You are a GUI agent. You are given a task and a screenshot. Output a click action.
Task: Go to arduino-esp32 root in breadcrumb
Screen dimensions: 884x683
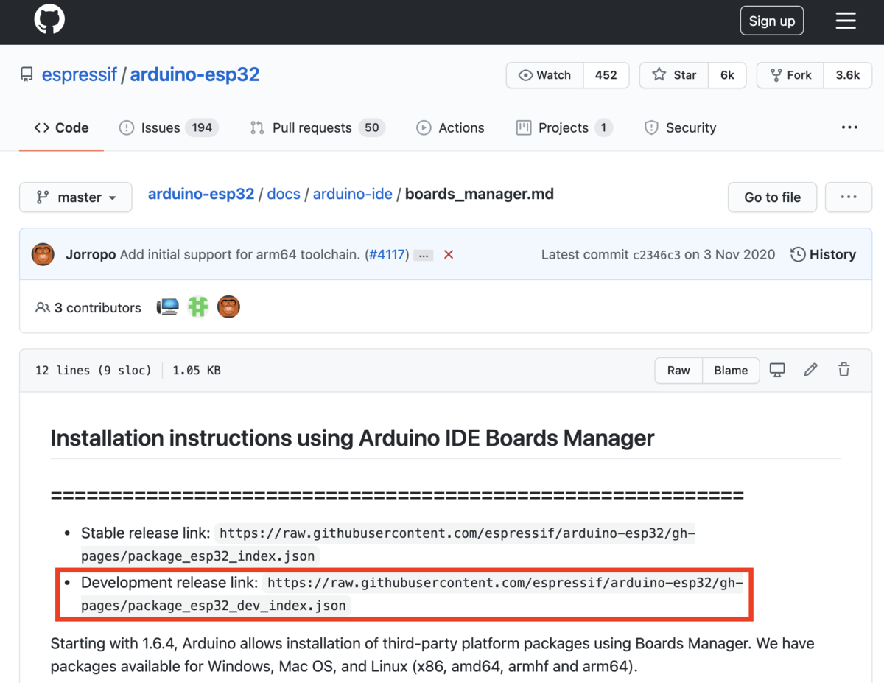coord(201,194)
